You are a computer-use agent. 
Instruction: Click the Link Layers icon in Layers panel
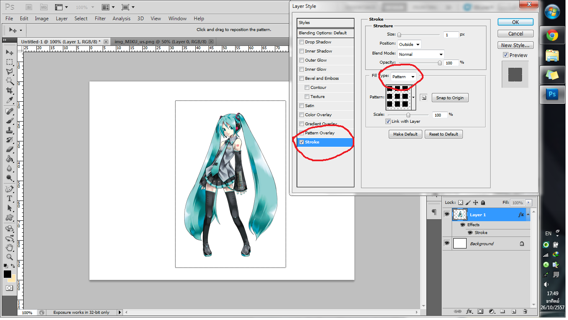click(x=457, y=311)
